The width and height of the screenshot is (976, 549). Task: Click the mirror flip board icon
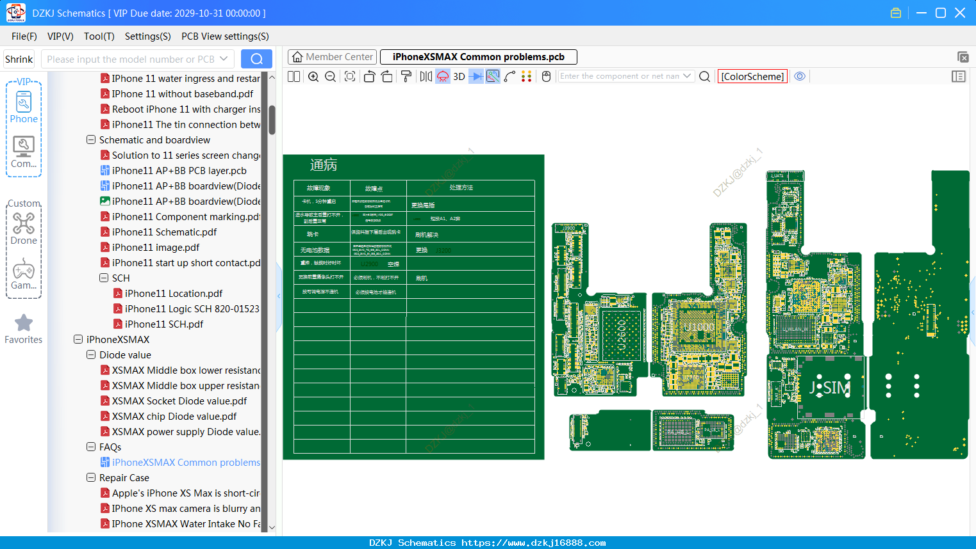coord(426,76)
